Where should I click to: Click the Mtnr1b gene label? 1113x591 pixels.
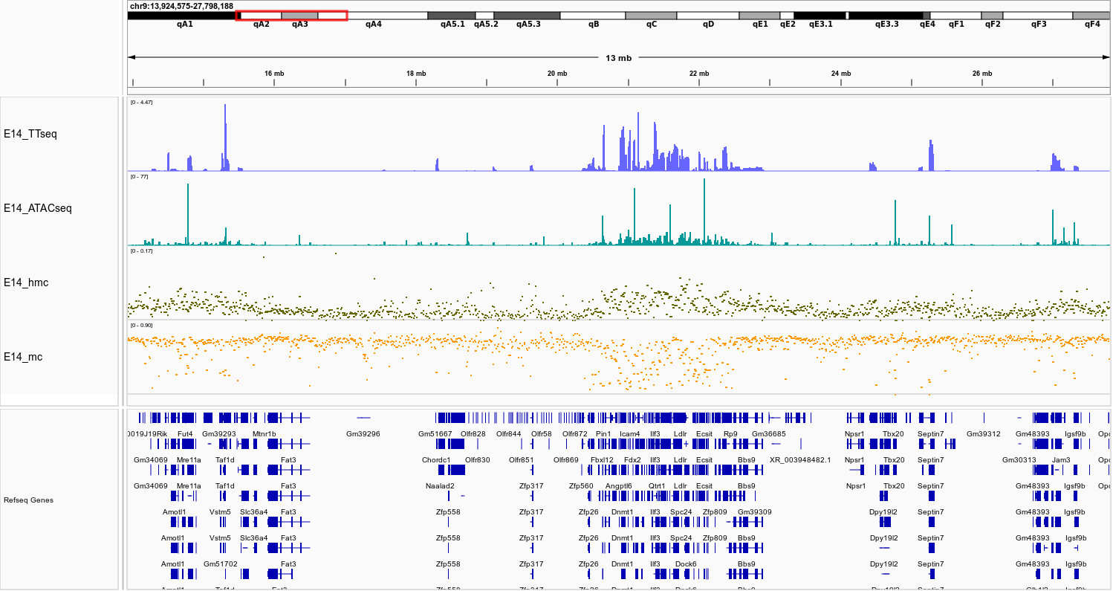[x=264, y=433]
